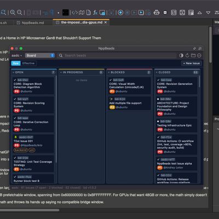Open the folder icon in NppBeads toolbar
Image resolution: width=219 pixels, height=219 pixels.
(x=193, y=55)
